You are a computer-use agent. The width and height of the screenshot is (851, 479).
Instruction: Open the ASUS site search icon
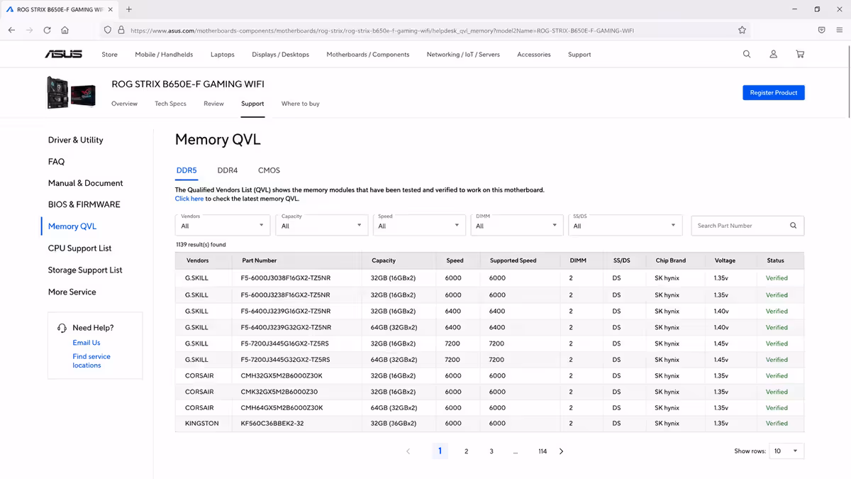(x=747, y=54)
